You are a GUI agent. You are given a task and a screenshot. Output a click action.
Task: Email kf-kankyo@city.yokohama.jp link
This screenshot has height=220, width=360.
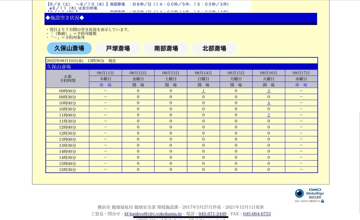pos(153,214)
